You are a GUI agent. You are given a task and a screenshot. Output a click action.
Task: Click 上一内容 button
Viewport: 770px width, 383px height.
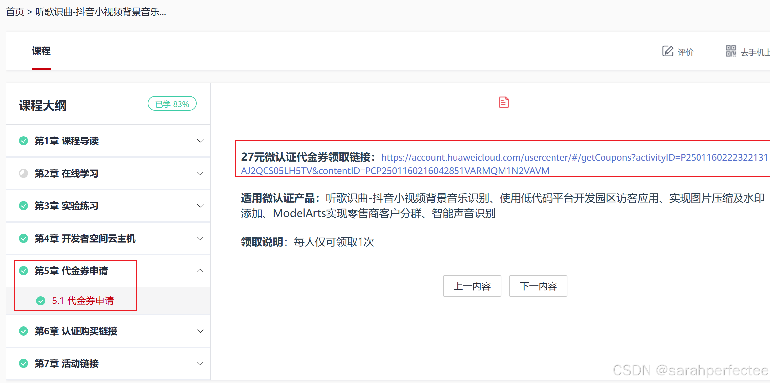pyautogui.click(x=472, y=286)
